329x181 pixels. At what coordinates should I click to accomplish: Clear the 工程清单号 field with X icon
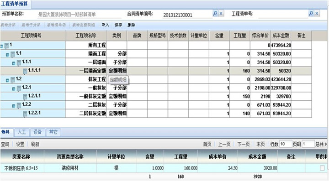[x=317, y=14]
